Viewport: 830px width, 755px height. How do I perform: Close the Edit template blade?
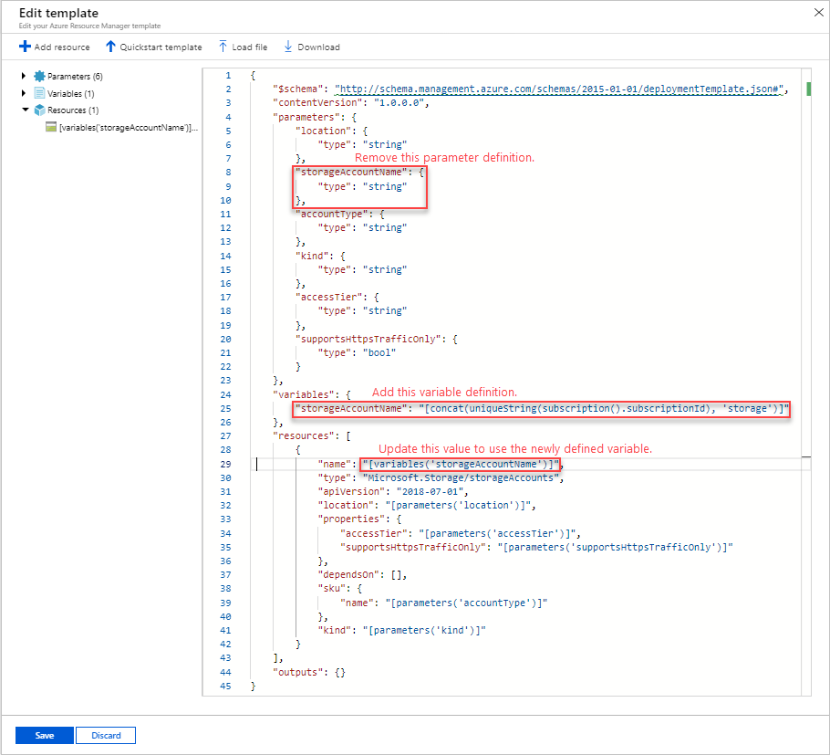point(815,12)
